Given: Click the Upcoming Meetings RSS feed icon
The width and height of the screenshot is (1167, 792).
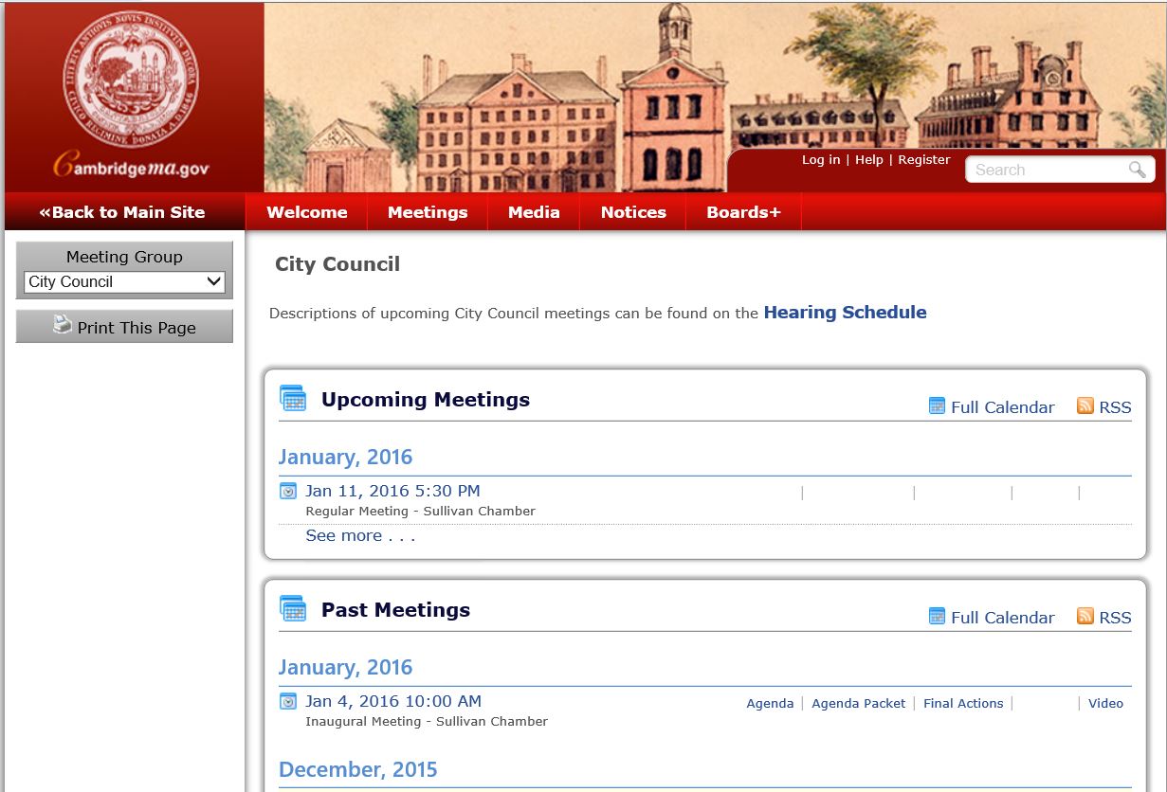Looking at the screenshot, I should 1085,405.
